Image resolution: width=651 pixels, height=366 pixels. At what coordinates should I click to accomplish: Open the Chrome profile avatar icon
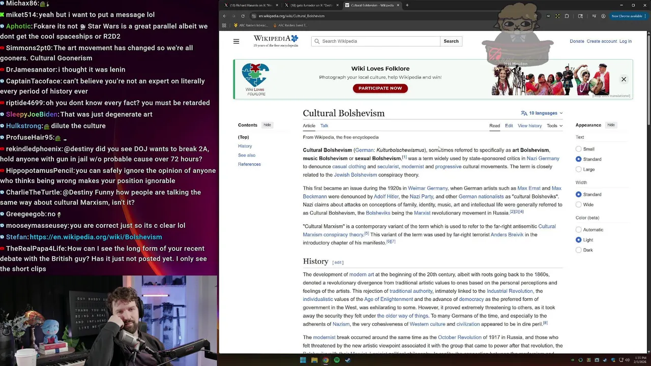click(603, 16)
